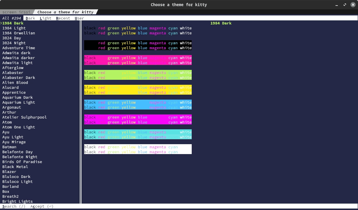Select the 'Alien Blood' theme
The height and width of the screenshot is (210, 358).
[x=15, y=82]
